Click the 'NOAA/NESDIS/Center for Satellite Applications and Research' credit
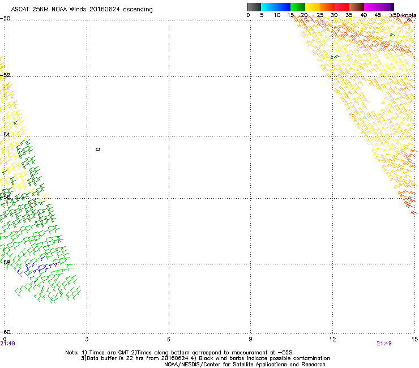This screenshot has height=368, width=419. (245, 365)
